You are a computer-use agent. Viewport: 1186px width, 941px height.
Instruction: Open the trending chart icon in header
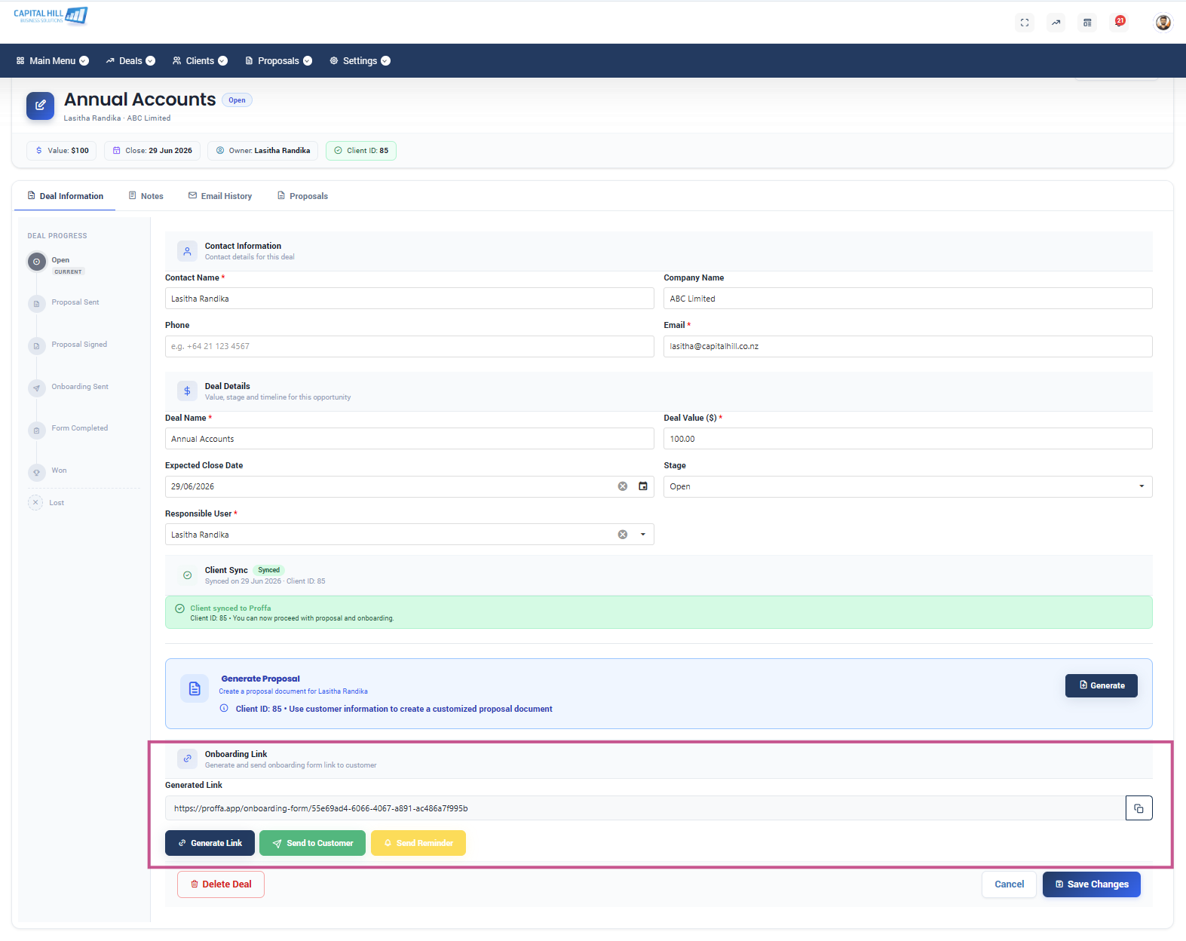[1056, 23]
